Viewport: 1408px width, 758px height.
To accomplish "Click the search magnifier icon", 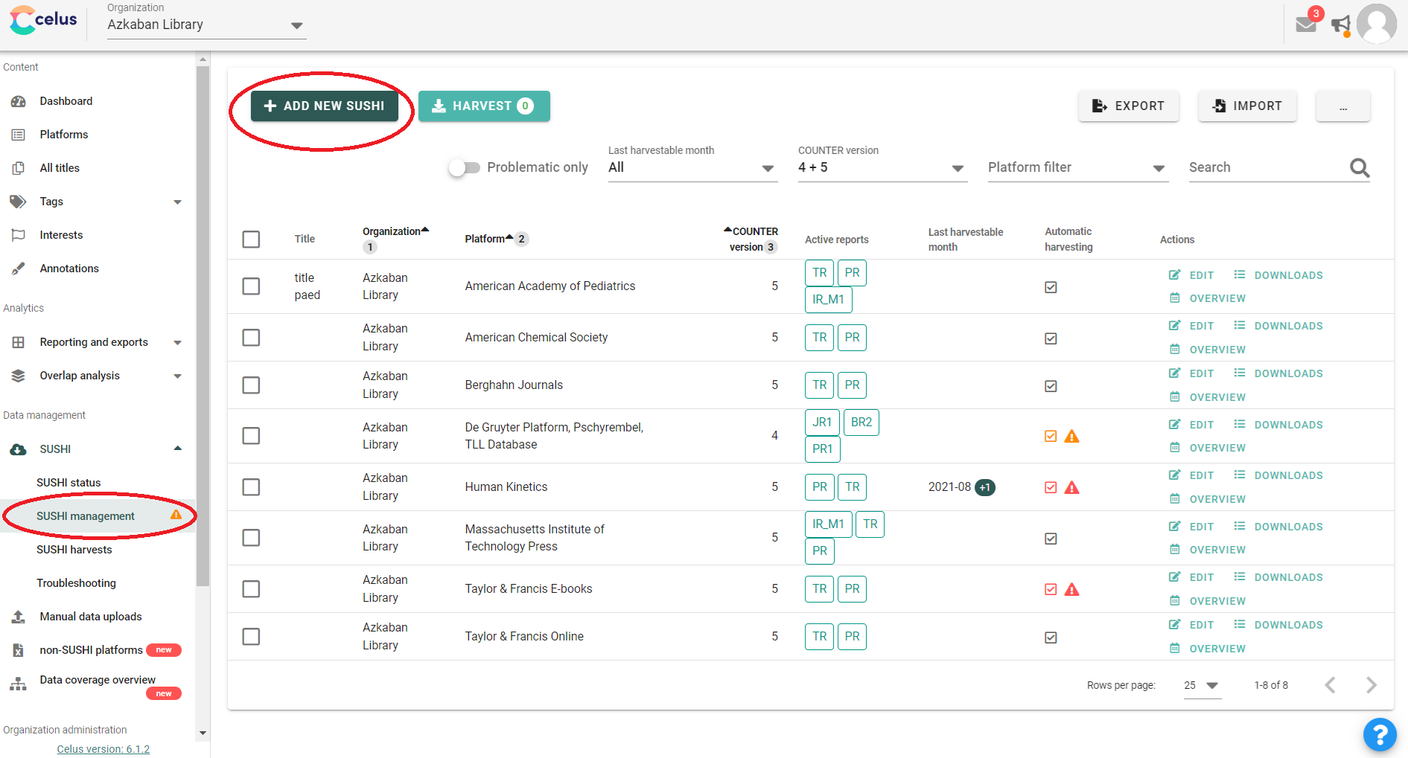I will (1360, 167).
